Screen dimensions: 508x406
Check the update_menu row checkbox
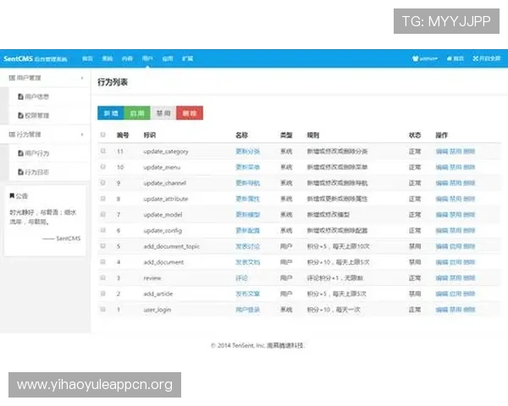coord(102,167)
